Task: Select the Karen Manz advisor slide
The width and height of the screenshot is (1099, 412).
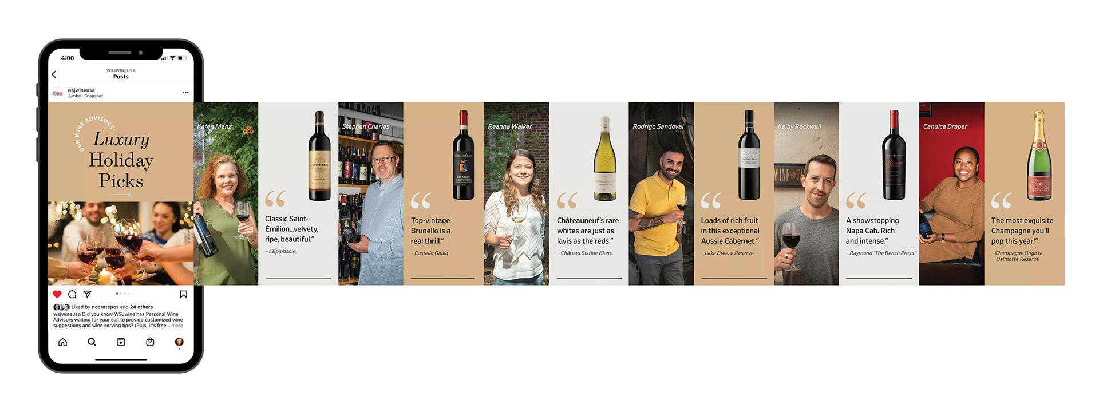Action: [x=226, y=193]
